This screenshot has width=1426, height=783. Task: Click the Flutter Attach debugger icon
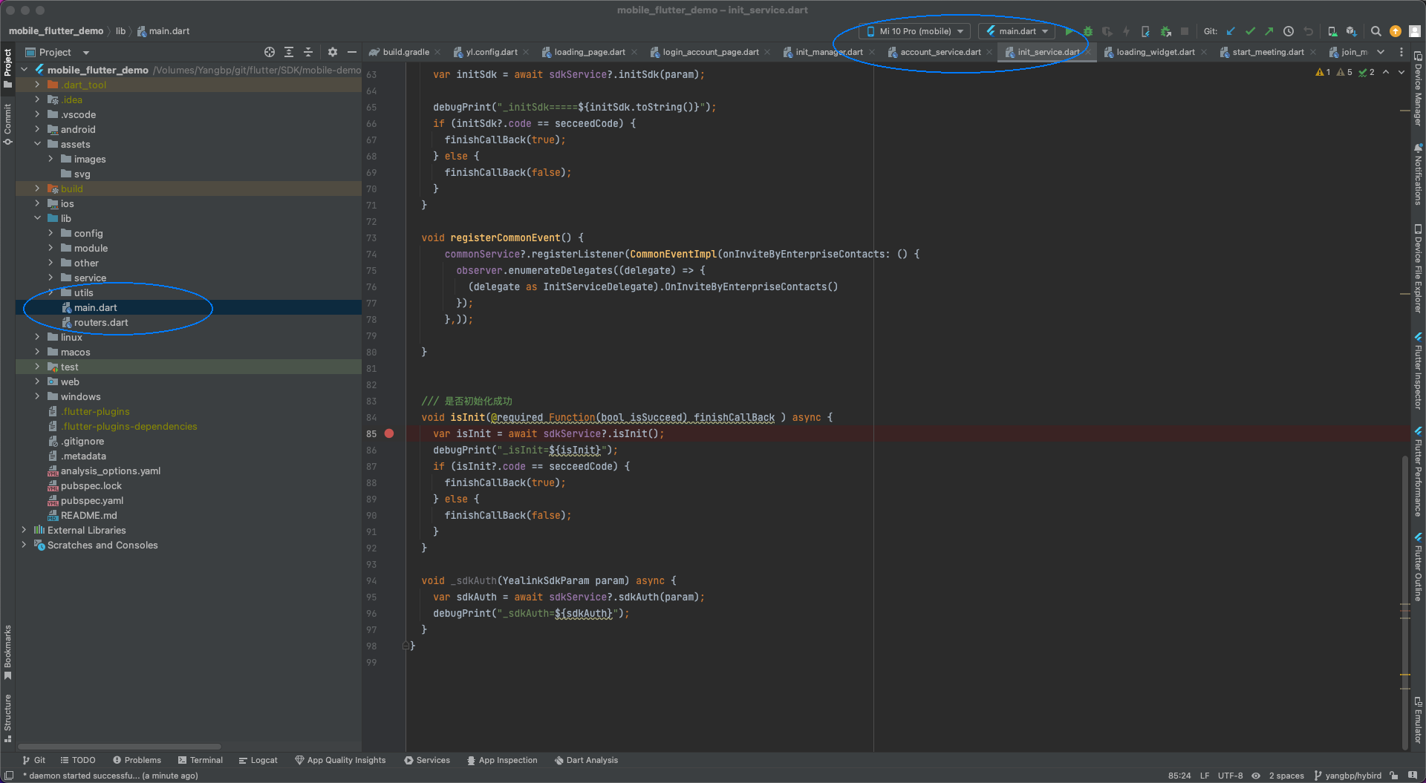(1165, 31)
